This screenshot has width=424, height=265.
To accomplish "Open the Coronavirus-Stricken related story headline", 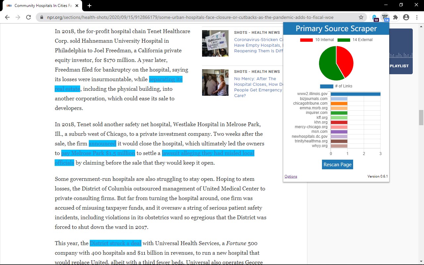I will (258, 45).
